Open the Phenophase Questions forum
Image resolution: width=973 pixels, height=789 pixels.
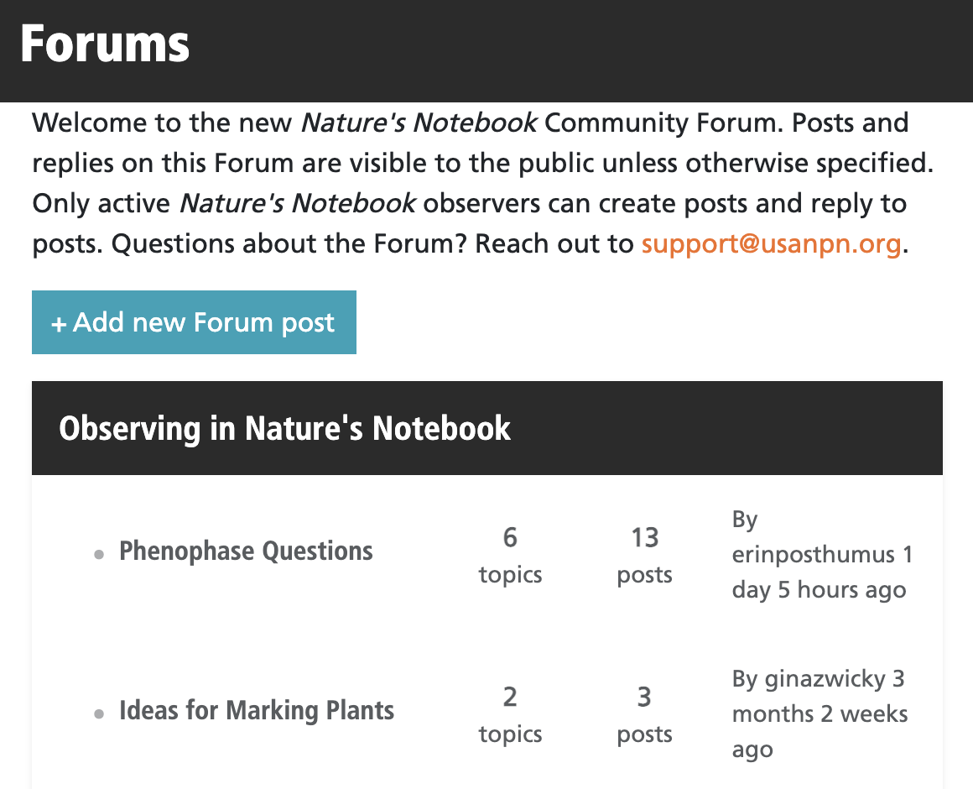(x=246, y=551)
